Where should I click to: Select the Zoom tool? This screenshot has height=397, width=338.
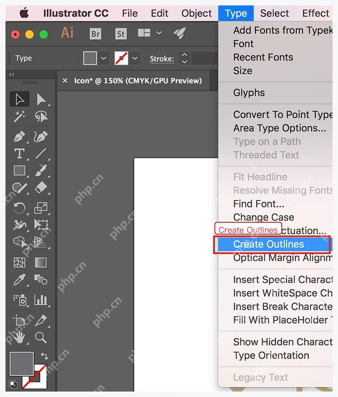41,338
